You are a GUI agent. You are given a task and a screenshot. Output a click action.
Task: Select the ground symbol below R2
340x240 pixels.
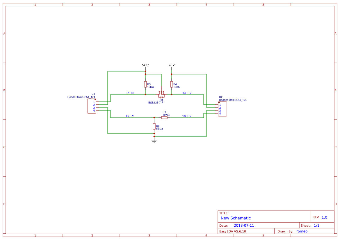[x=154, y=141]
